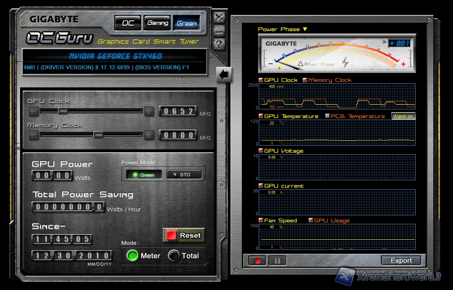The width and height of the screenshot is (453, 290).
Task: Click the Alarm on button
Action: click(x=403, y=116)
